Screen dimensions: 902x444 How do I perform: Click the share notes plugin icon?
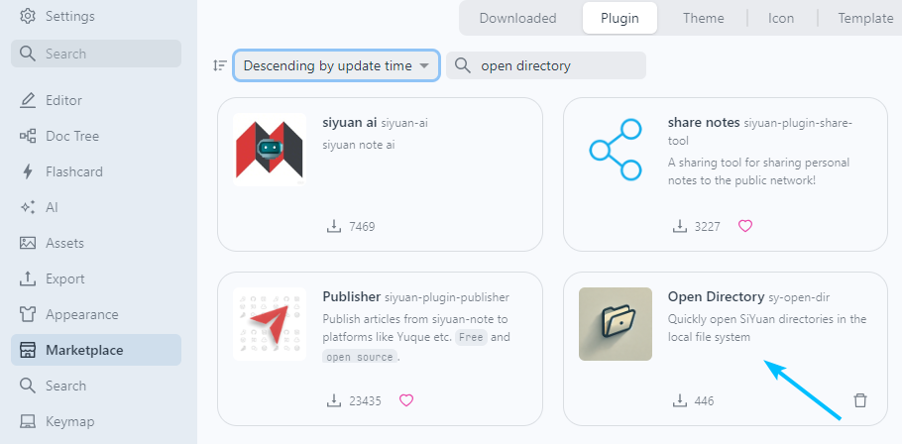[x=616, y=150]
